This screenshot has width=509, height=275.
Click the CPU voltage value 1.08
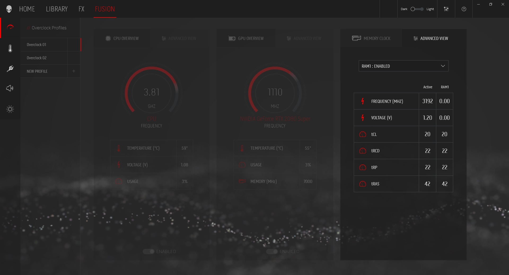184,165
